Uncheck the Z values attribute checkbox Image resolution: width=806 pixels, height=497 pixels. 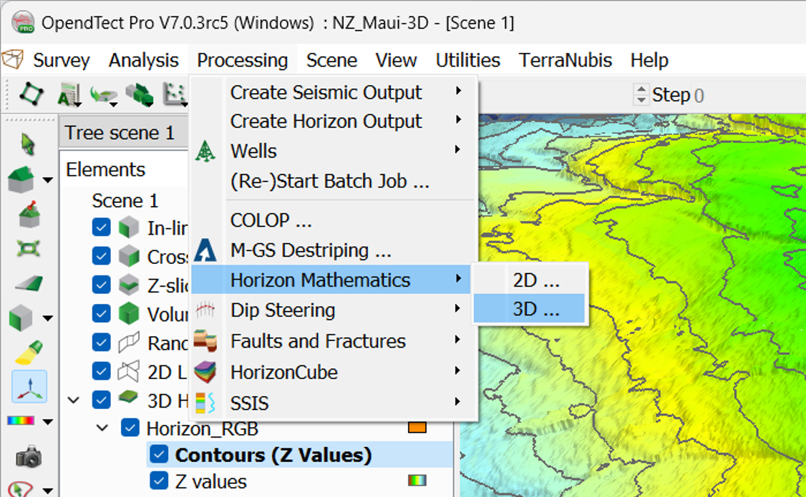coord(159,481)
